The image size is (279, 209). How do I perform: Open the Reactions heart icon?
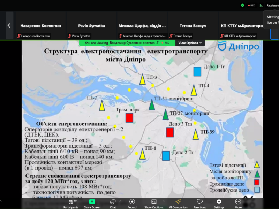tap(199, 201)
